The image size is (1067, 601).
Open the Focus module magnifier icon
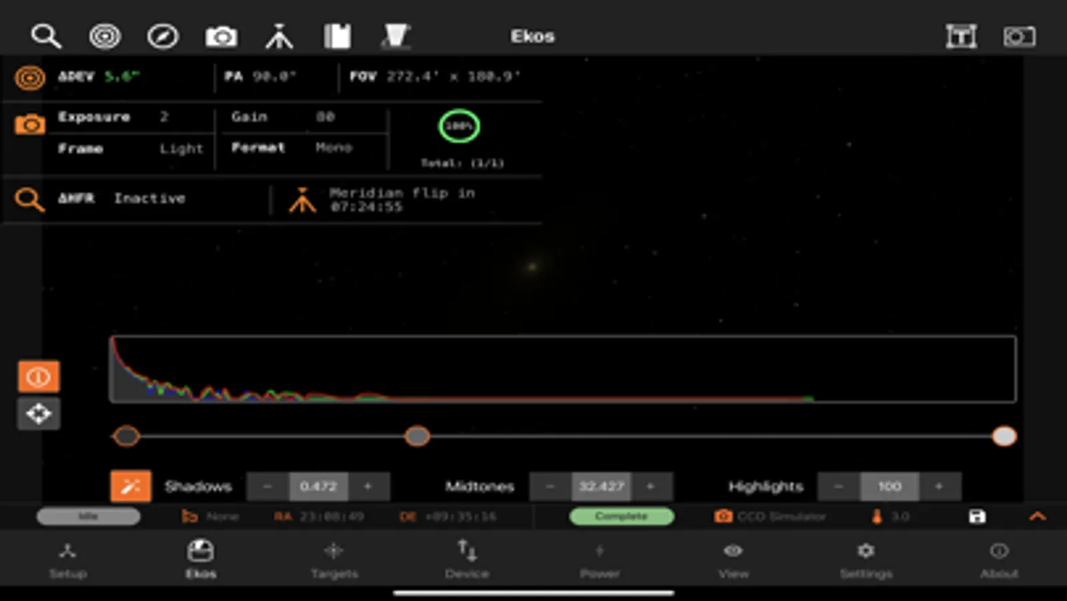pos(46,36)
